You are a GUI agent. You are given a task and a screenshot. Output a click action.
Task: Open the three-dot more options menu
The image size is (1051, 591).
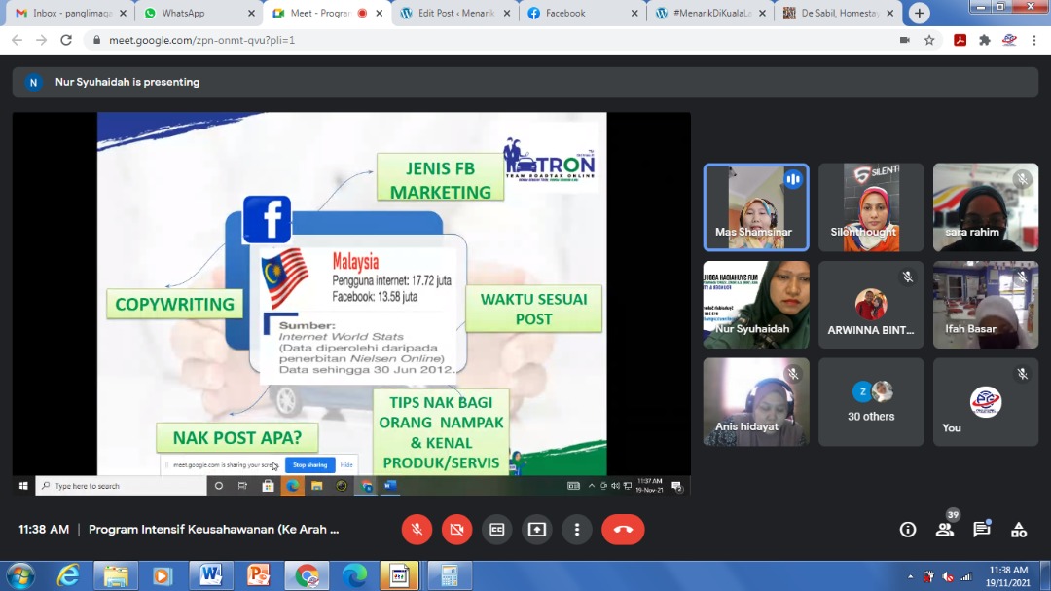577,530
